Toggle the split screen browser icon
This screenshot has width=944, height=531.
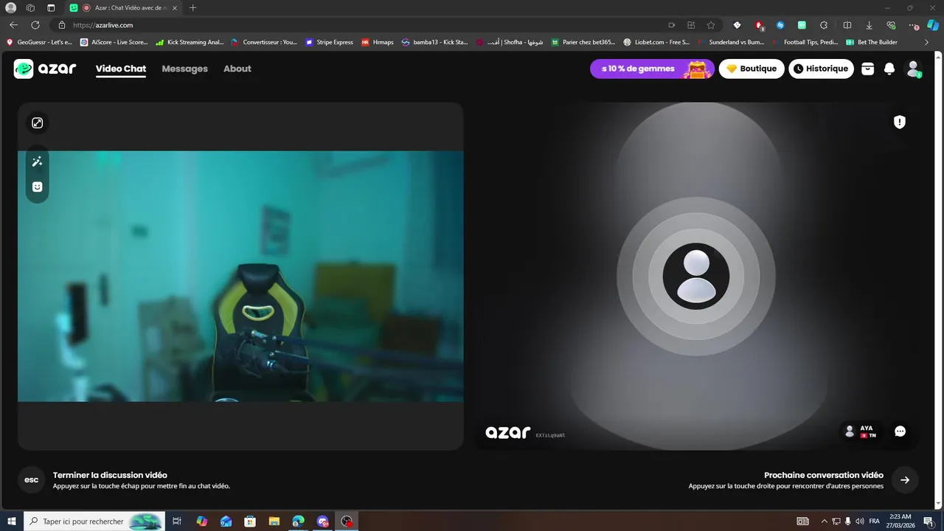[847, 25]
